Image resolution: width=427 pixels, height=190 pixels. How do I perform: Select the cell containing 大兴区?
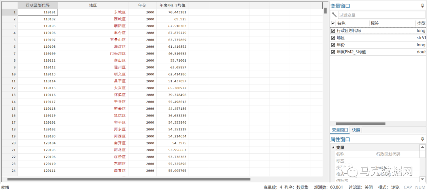click(93, 88)
